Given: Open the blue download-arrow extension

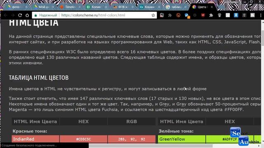Looking at the screenshot, I should click(236, 15).
